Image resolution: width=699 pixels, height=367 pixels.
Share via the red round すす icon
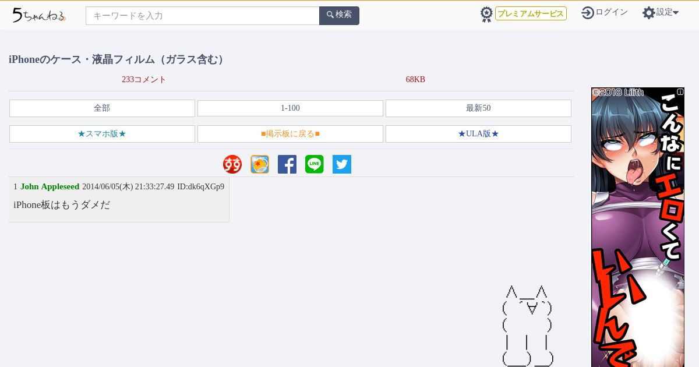click(232, 164)
